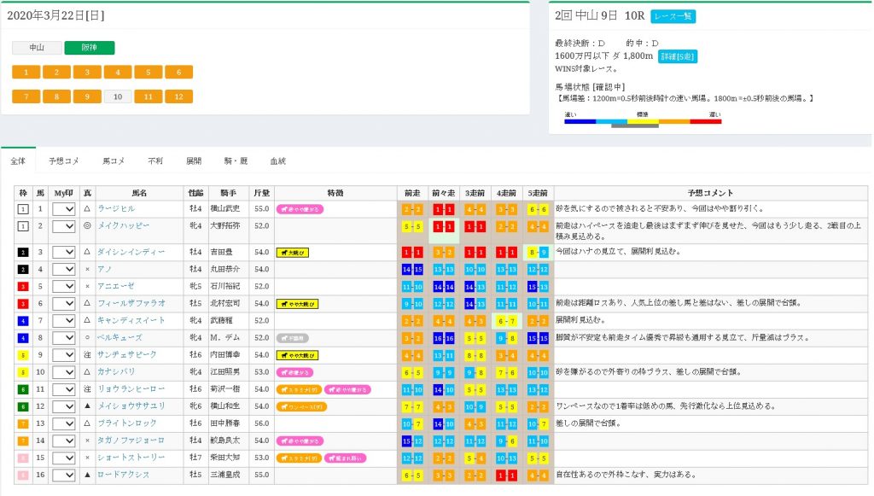Click the gray badge in ベルキューズ row

coord(292,337)
